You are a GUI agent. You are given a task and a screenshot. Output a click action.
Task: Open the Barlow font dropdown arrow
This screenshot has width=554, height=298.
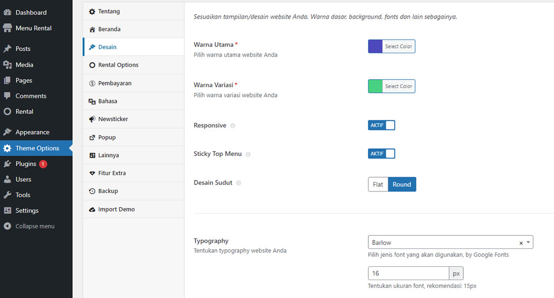pos(528,242)
